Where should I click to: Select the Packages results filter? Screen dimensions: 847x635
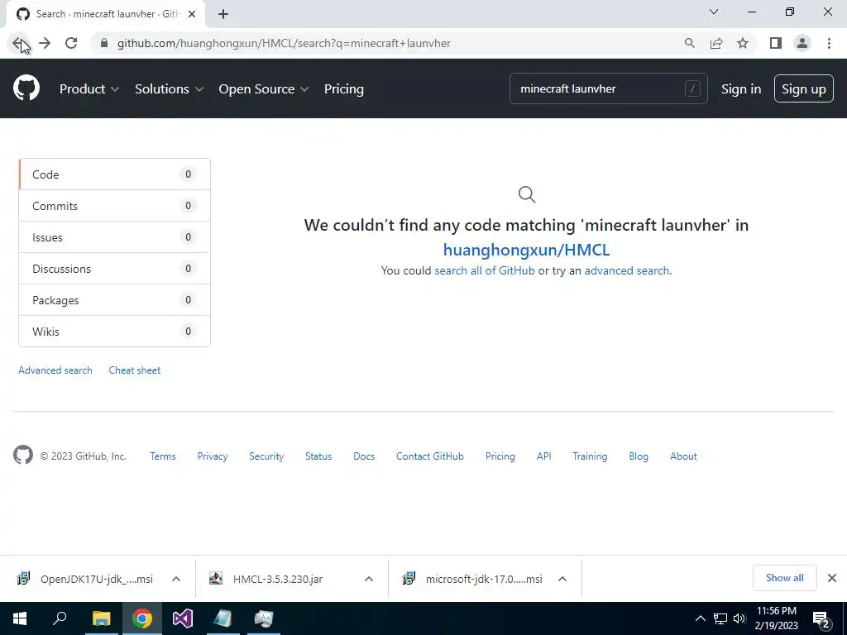[114, 299]
